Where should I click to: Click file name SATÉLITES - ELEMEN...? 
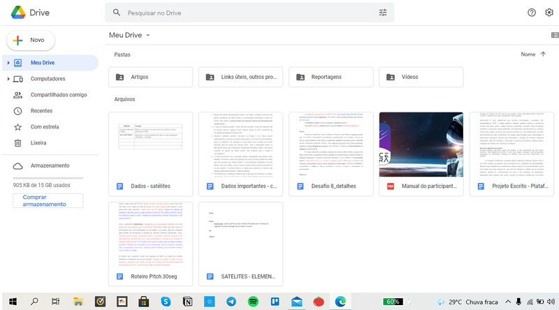coord(248,276)
